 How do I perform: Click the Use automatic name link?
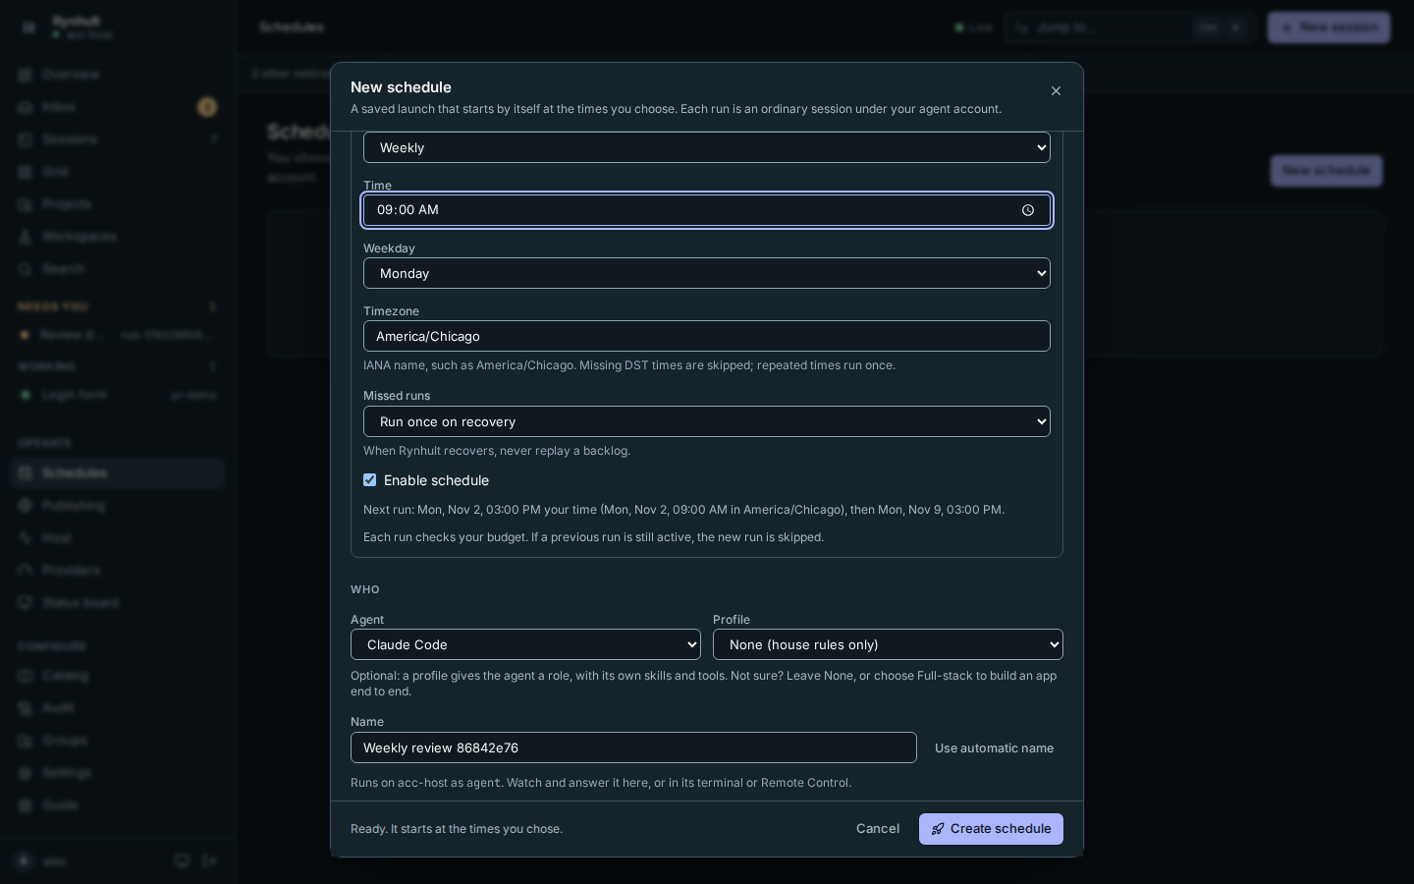tap(994, 748)
